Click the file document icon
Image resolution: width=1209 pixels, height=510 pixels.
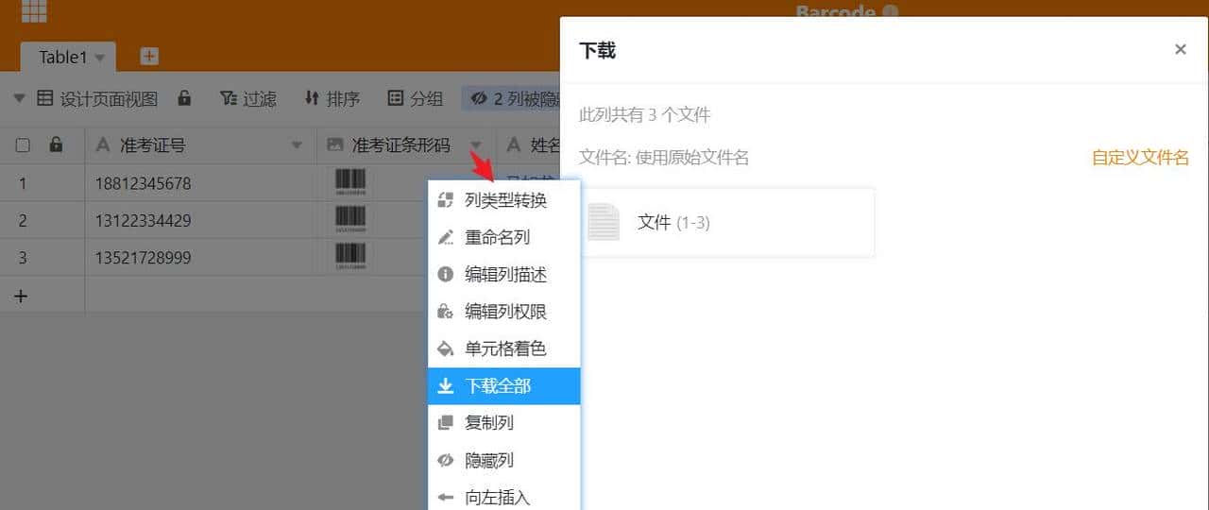coord(604,222)
